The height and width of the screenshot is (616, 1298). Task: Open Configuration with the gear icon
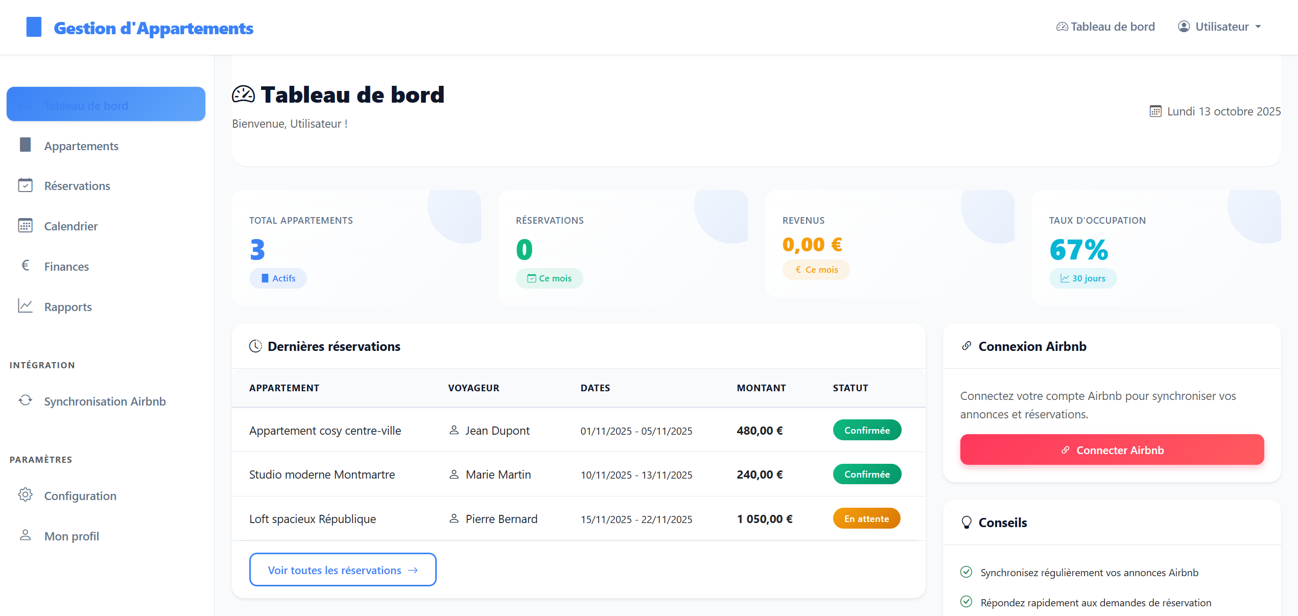25,495
